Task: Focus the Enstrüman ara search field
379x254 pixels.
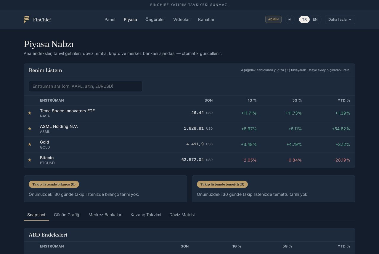Action: 86,86
